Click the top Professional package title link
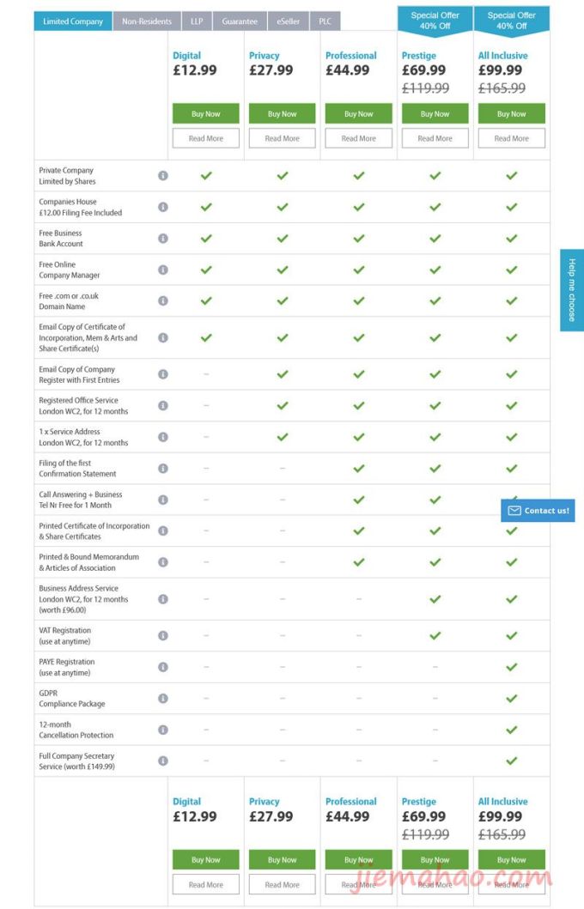 coord(351,56)
